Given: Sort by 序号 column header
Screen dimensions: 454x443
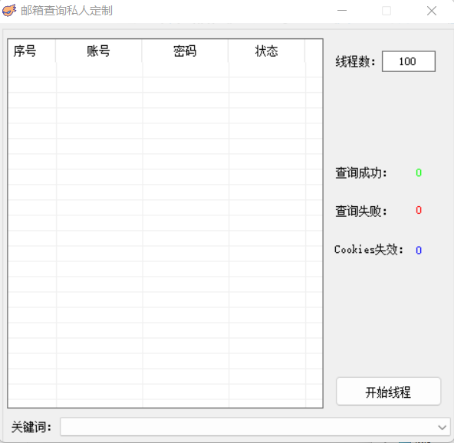Looking at the screenshot, I should [x=32, y=51].
